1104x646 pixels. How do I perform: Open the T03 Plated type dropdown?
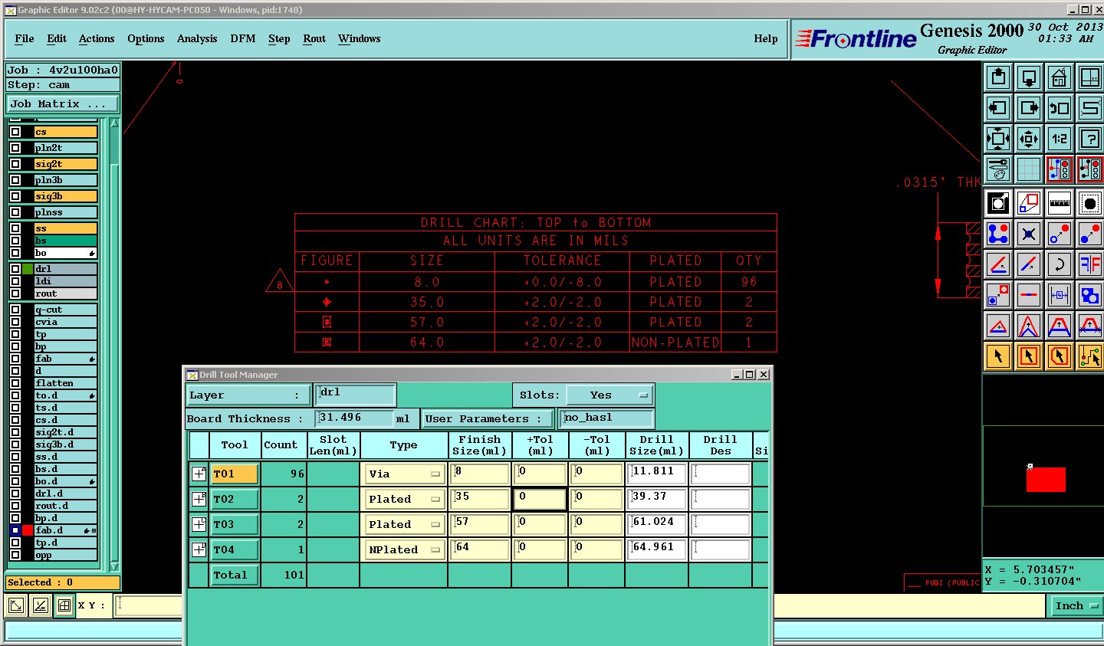404,525
